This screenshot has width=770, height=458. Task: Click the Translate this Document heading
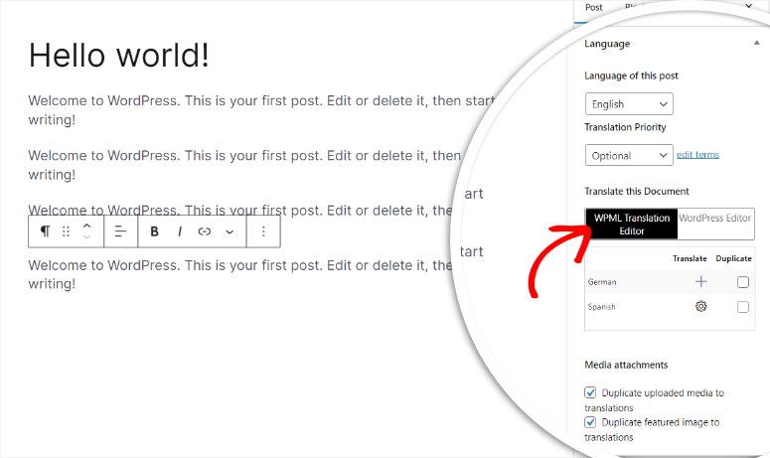(x=637, y=191)
